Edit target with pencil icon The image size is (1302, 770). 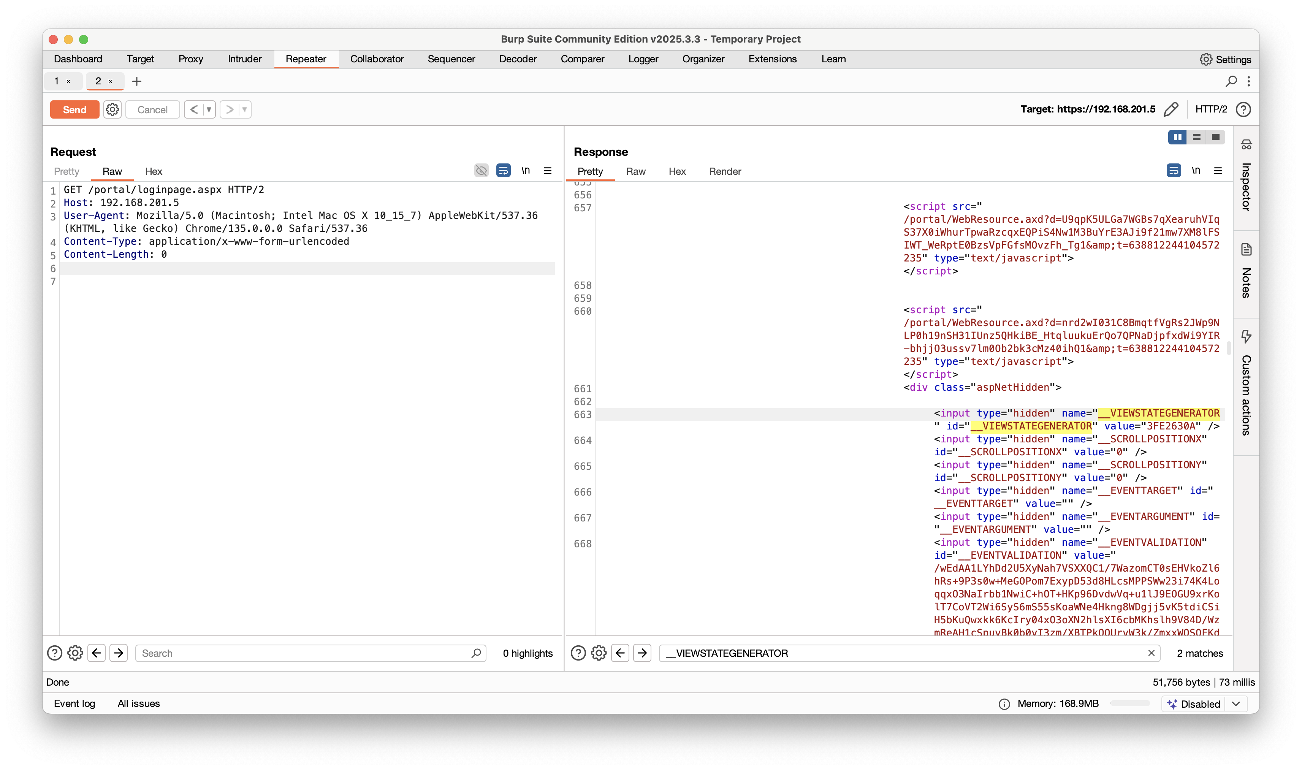click(1171, 109)
